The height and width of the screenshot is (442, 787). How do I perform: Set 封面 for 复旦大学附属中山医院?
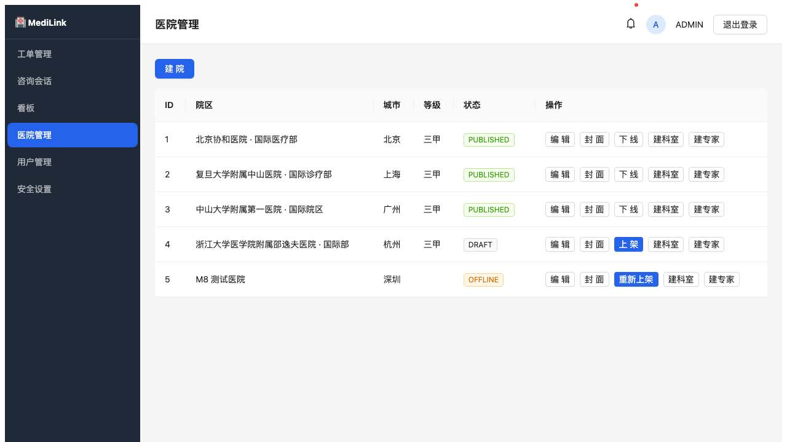(595, 174)
